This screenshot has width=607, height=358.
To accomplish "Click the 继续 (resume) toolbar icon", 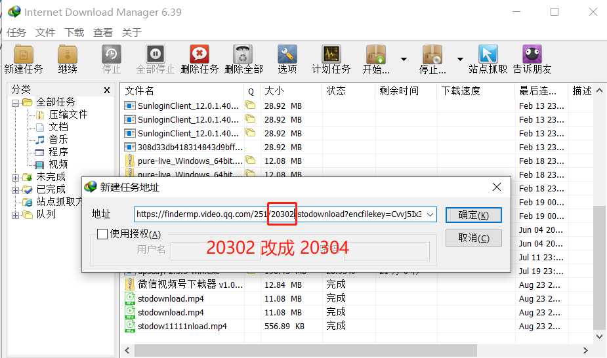I will click(68, 59).
